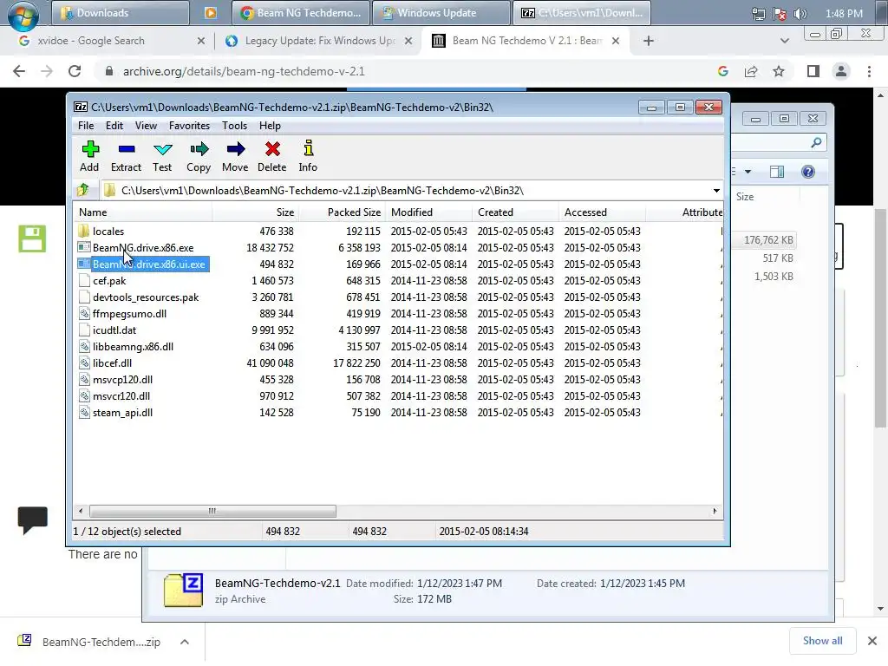Click Show all downloads button
Screen dimensions: 888x666
tap(822, 641)
